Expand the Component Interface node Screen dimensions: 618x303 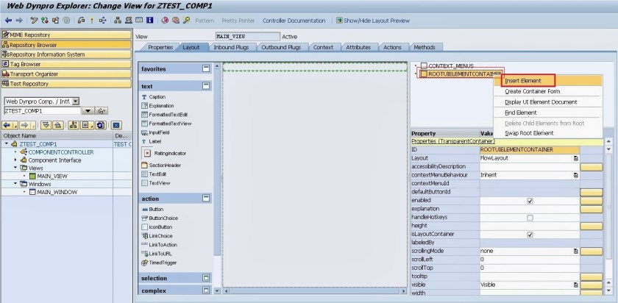pos(15,160)
